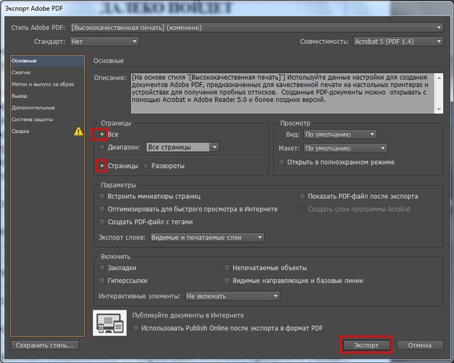Open the Метки и выпуск за обрез section

[x=43, y=84]
